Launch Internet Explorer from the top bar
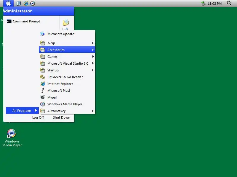Image resolution: width=237 pixels, height=177 pixels. (x=26, y=3)
